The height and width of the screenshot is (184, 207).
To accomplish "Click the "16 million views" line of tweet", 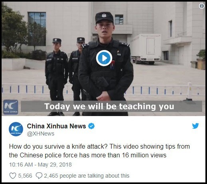I will (x=88, y=155).
